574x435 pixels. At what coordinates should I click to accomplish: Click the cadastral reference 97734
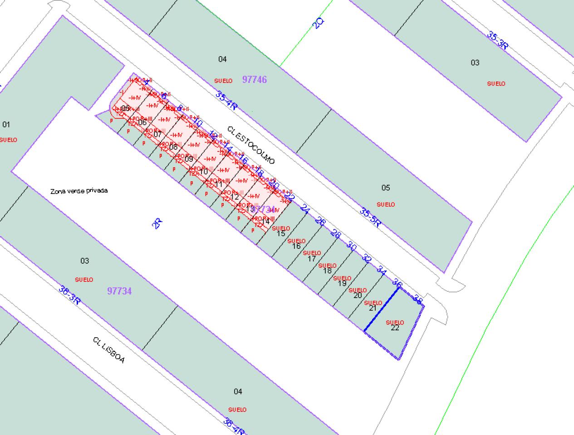[120, 291]
